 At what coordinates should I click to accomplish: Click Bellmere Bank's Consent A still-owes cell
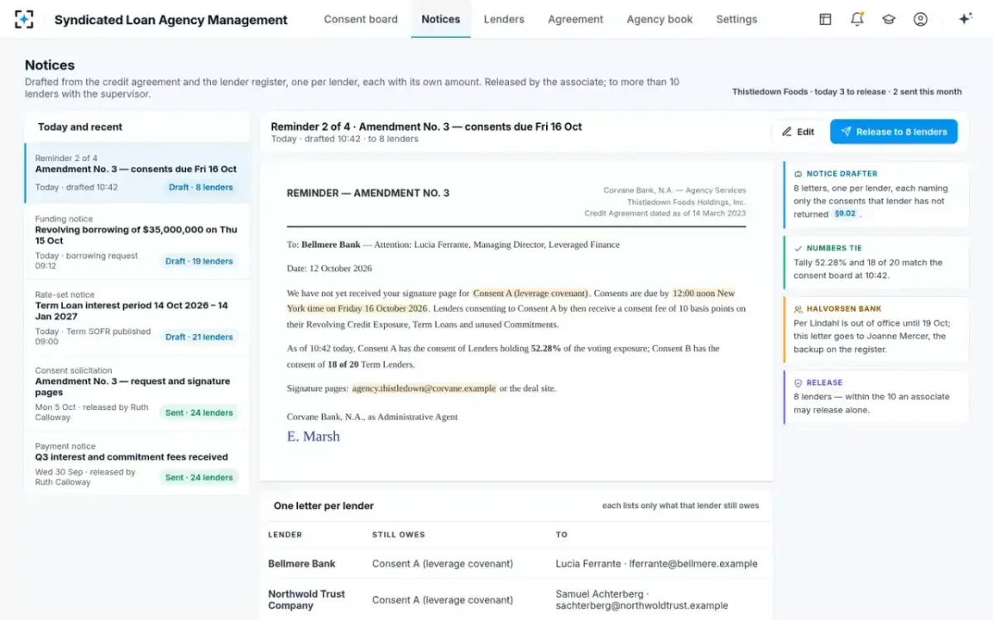[443, 564]
